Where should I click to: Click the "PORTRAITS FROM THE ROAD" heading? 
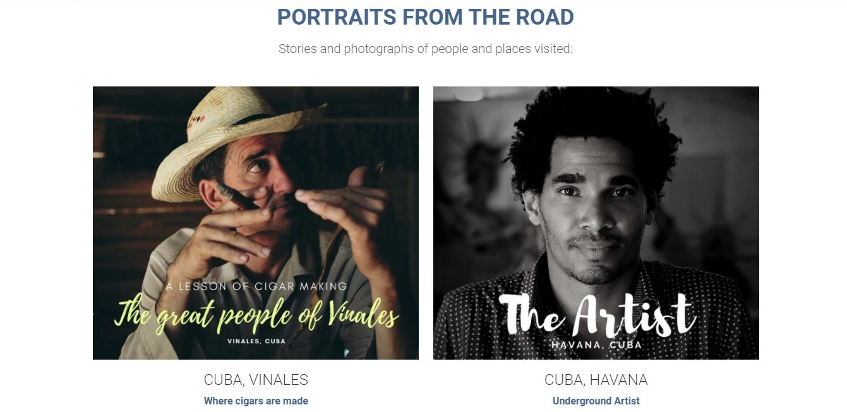(425, 17)
